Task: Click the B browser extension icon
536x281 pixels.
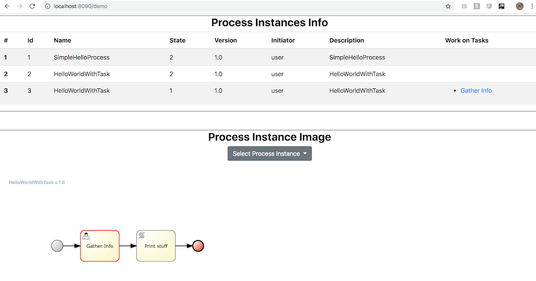Action: [x=464, y=6]
